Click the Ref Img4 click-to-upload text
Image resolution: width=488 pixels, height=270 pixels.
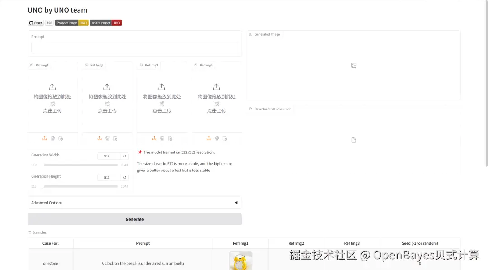click(x=216, y=110)
